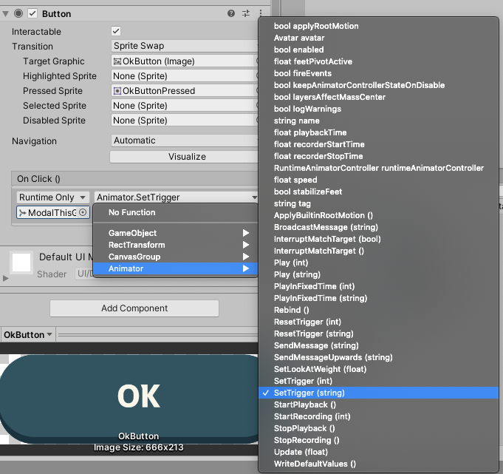Image resolution: width=503 pixels, height=474 pixels.
Task: Select WriteDefaultValues () function
Action: 378,464
